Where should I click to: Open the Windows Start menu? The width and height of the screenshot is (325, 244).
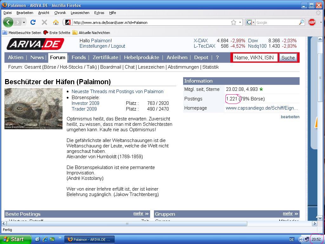pos(15,239)
